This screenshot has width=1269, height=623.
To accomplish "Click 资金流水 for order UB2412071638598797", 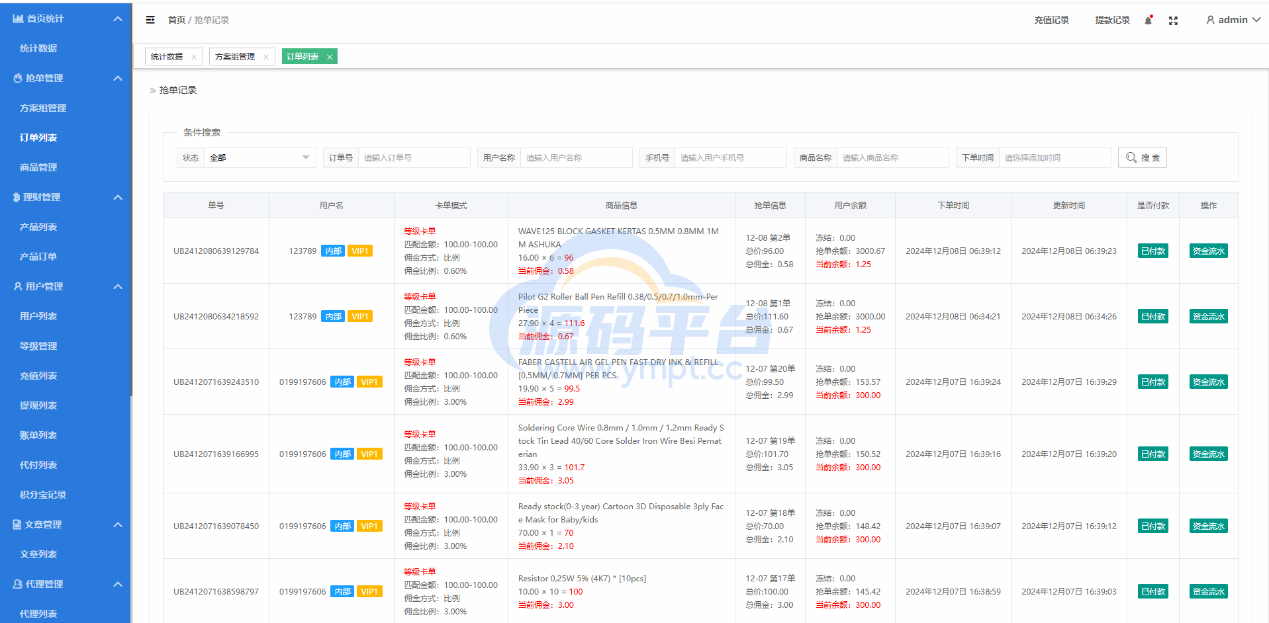I will click(x=1208, y=592).
